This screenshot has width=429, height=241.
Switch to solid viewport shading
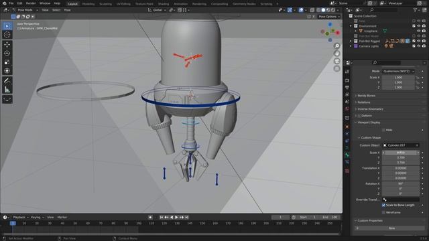(323, 10)
